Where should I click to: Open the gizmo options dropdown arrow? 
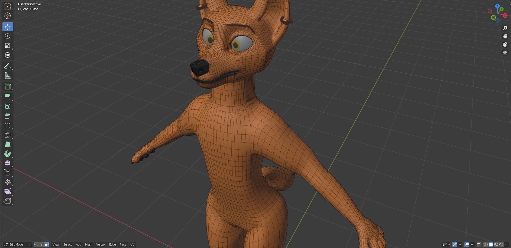click(x=460, y=244)
